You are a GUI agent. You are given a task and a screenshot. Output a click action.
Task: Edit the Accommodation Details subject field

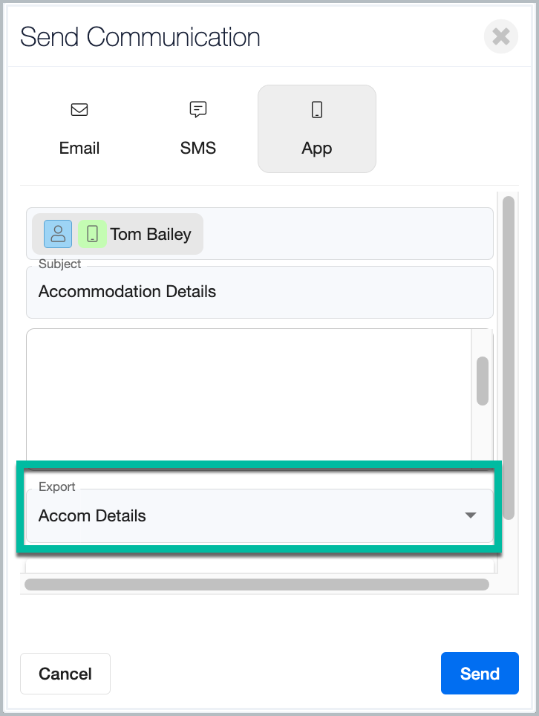pyautogui.click(x=260, y=292)
